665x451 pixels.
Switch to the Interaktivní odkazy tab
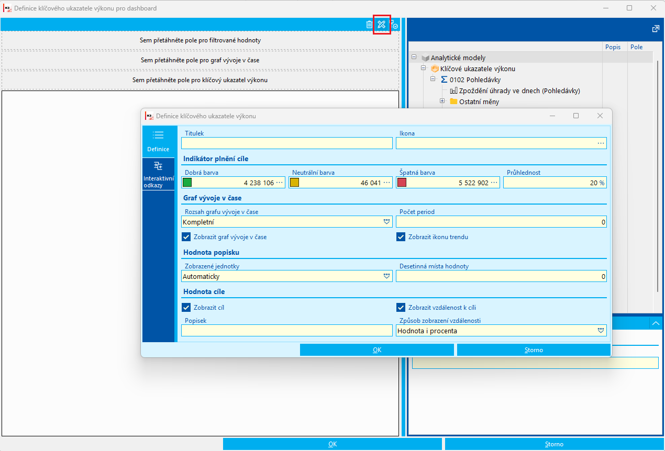point(158,174)
